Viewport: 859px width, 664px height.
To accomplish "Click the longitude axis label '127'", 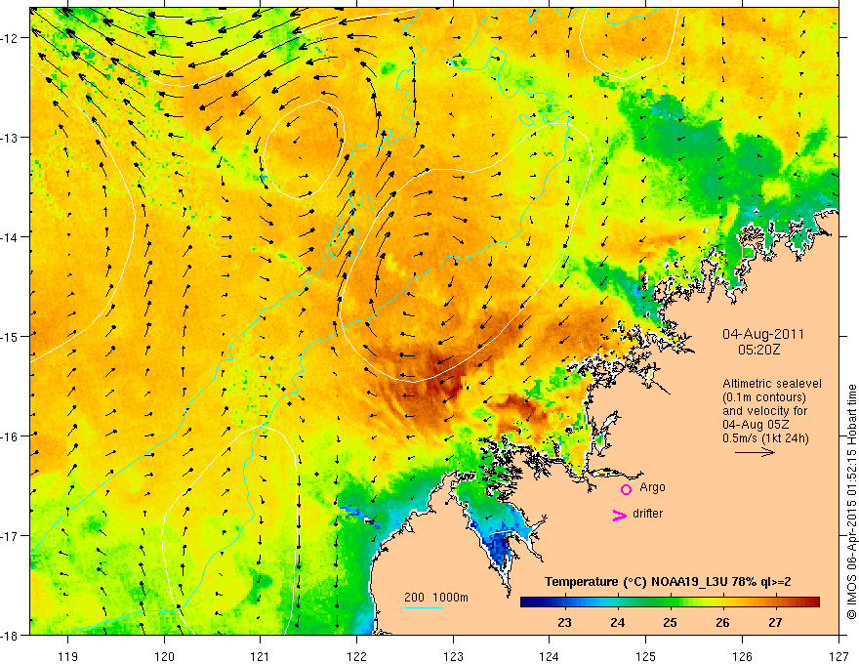I will click(839, 656).
